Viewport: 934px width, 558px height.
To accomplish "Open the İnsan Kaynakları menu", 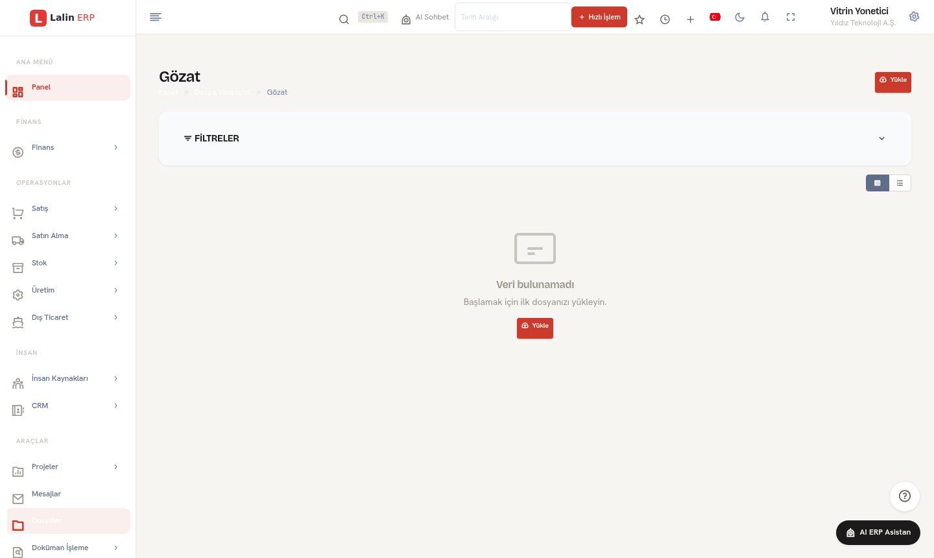I will 68,379.
